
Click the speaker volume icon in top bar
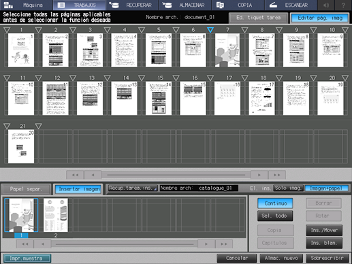(326, 5)
